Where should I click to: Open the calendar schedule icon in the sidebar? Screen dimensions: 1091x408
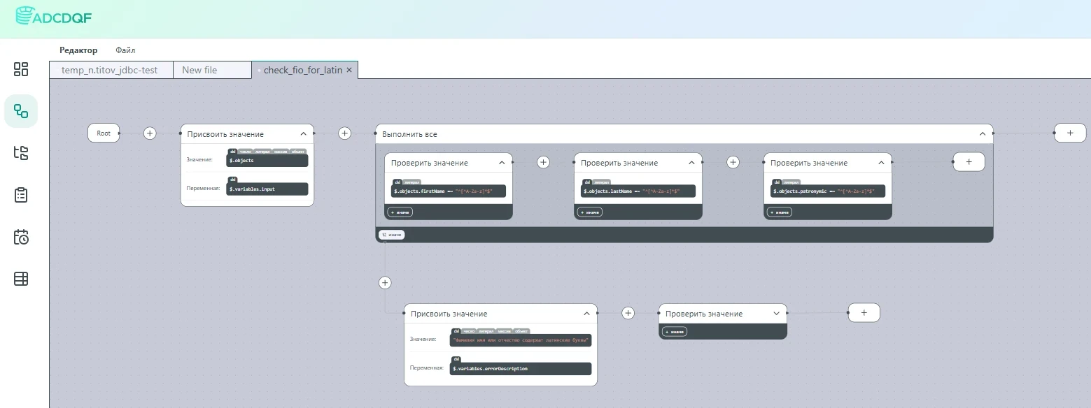click(x=21, y=237)
